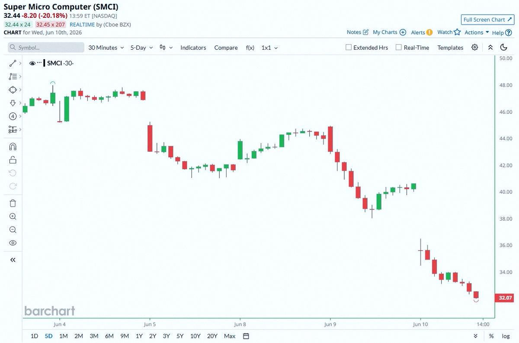Select the arrow marker tool
Image resolution: width=519 pixels, height=343 pixels.
coord(13,103)
